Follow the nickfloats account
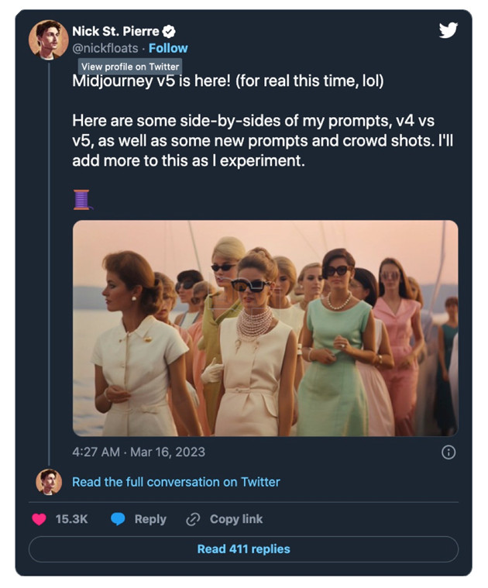The image size is (488, 588). (x=168, y=48)
